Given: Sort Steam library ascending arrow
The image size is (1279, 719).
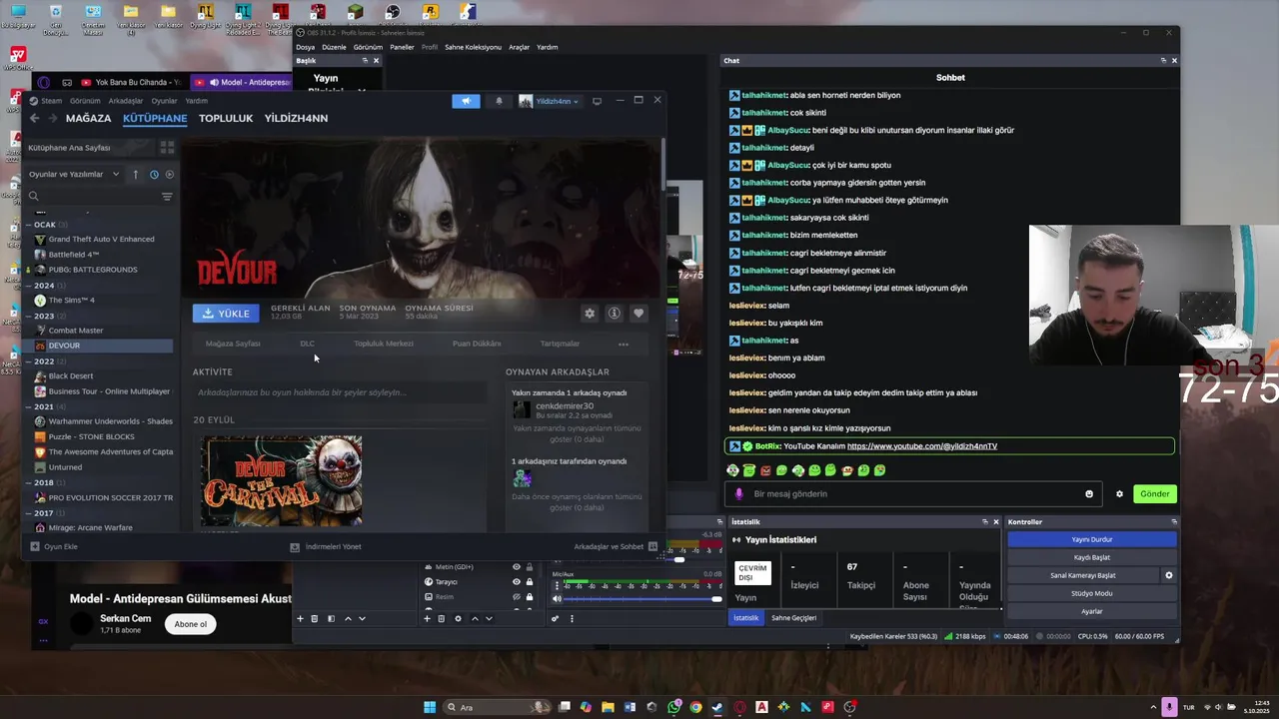Looking at the screenshot, I should 136,174.
